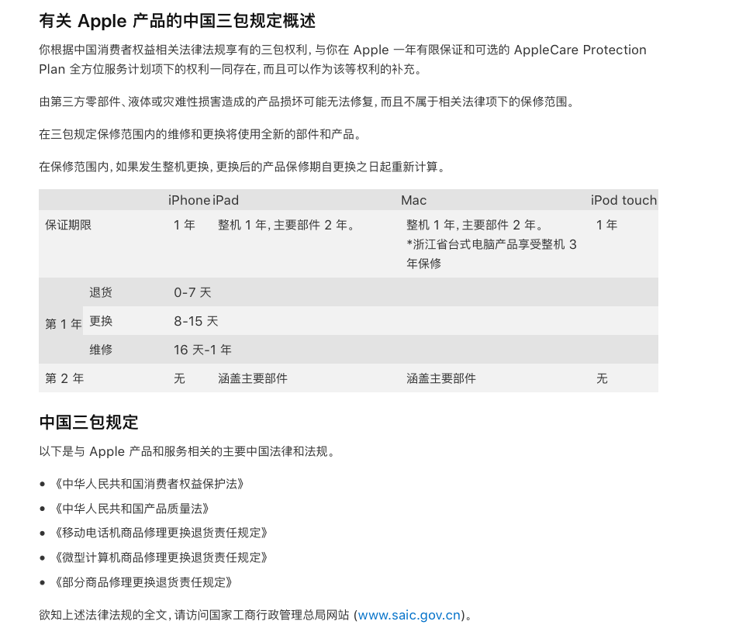Click paragraph starting 在保修范围内，如果发生整机更换
This screenshot has height=635, width=746.
click(243, 167)
